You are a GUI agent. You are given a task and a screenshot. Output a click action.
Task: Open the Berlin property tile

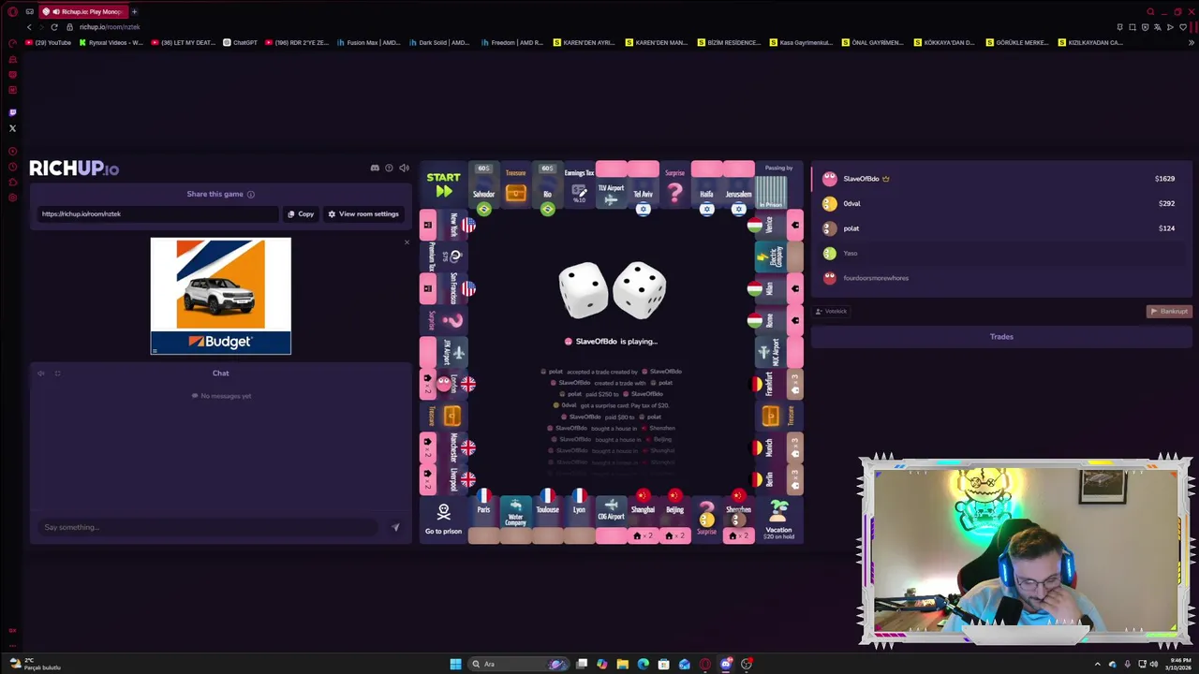click(778, 479)
